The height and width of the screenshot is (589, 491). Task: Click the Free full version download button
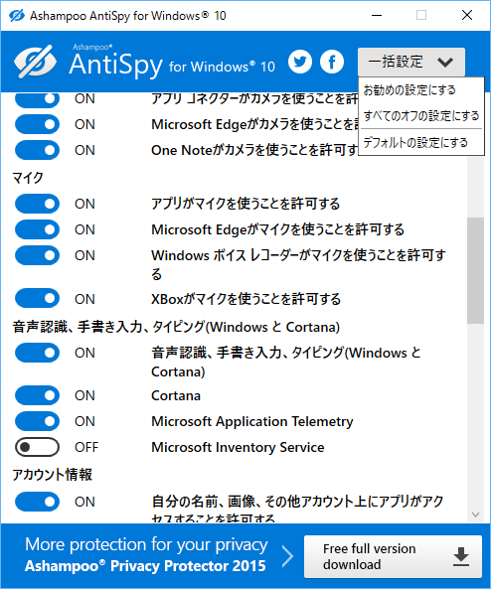pos(393,556)
